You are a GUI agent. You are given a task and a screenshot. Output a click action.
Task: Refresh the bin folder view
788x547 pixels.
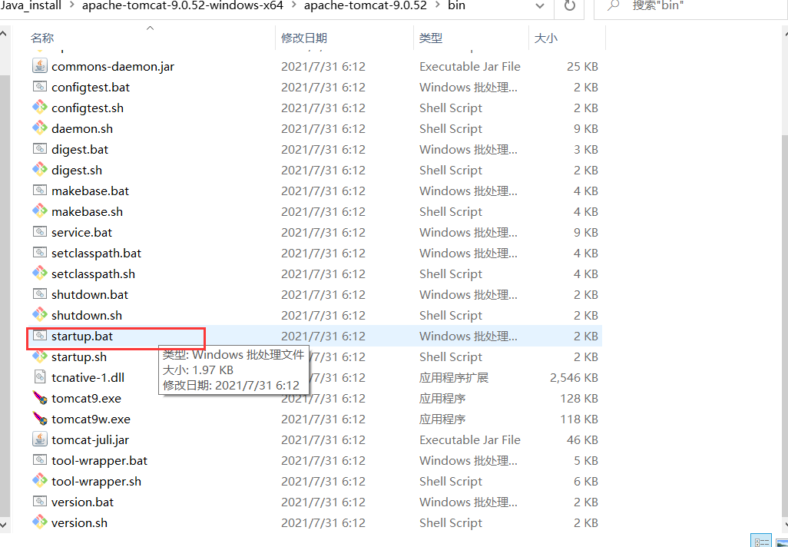tap(569, 6)
